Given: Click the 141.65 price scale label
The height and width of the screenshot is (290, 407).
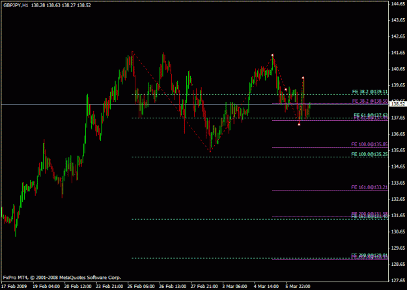Looking at the screenshot, I should pos(398,53).
